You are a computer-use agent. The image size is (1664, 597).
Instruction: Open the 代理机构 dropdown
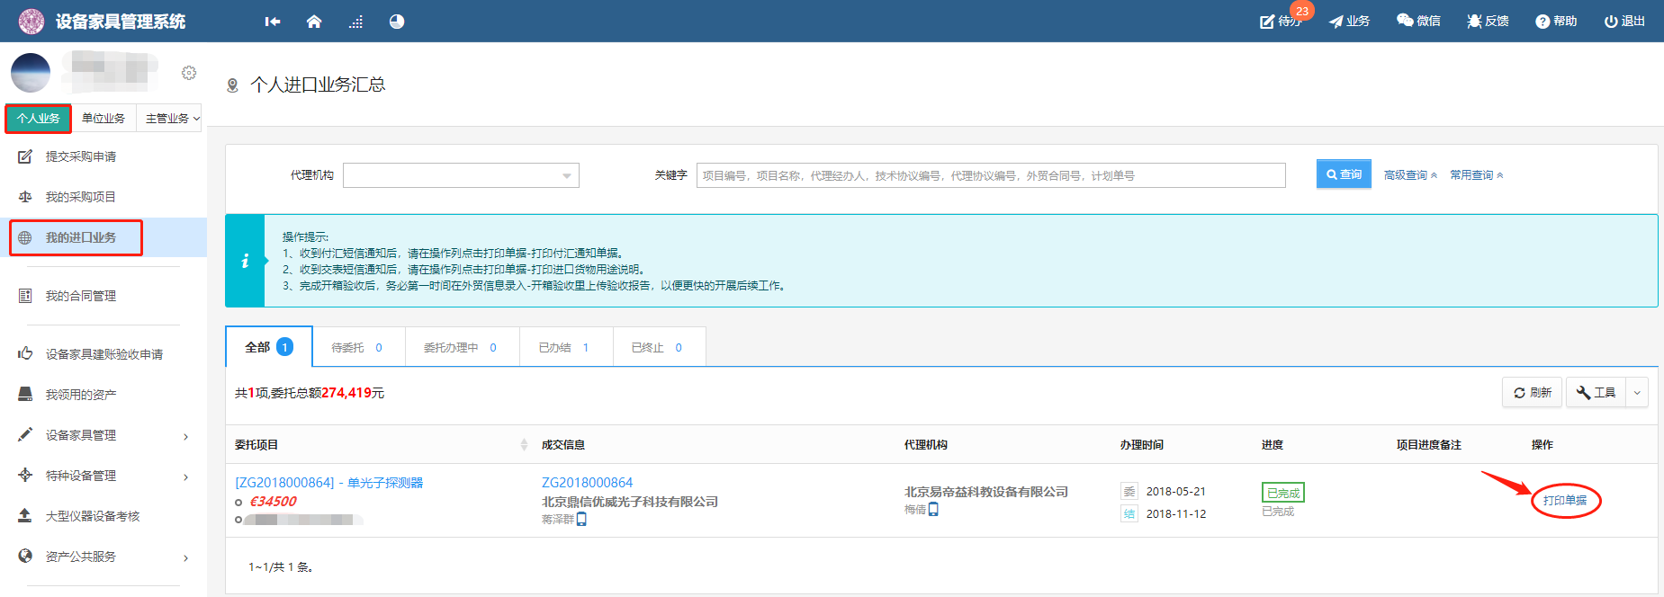[461, 175]
